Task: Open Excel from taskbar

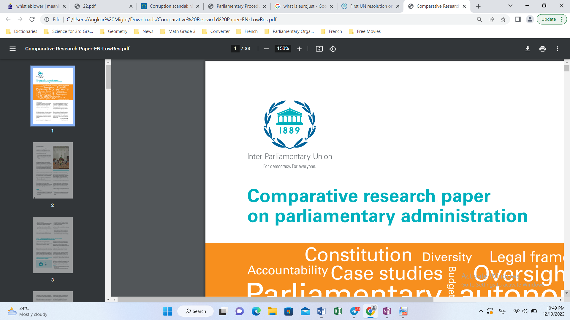Action: 338,311
